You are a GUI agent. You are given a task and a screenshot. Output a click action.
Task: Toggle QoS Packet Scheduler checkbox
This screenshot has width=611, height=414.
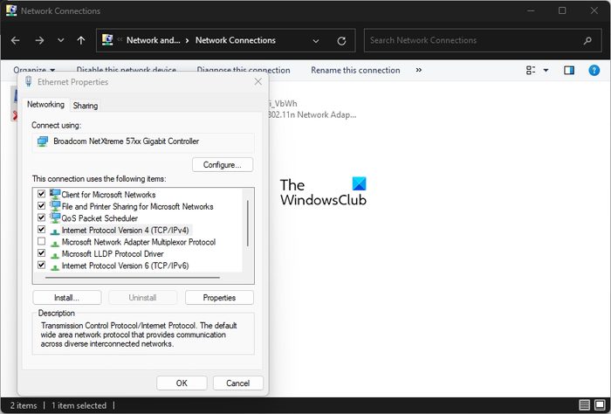41,217
